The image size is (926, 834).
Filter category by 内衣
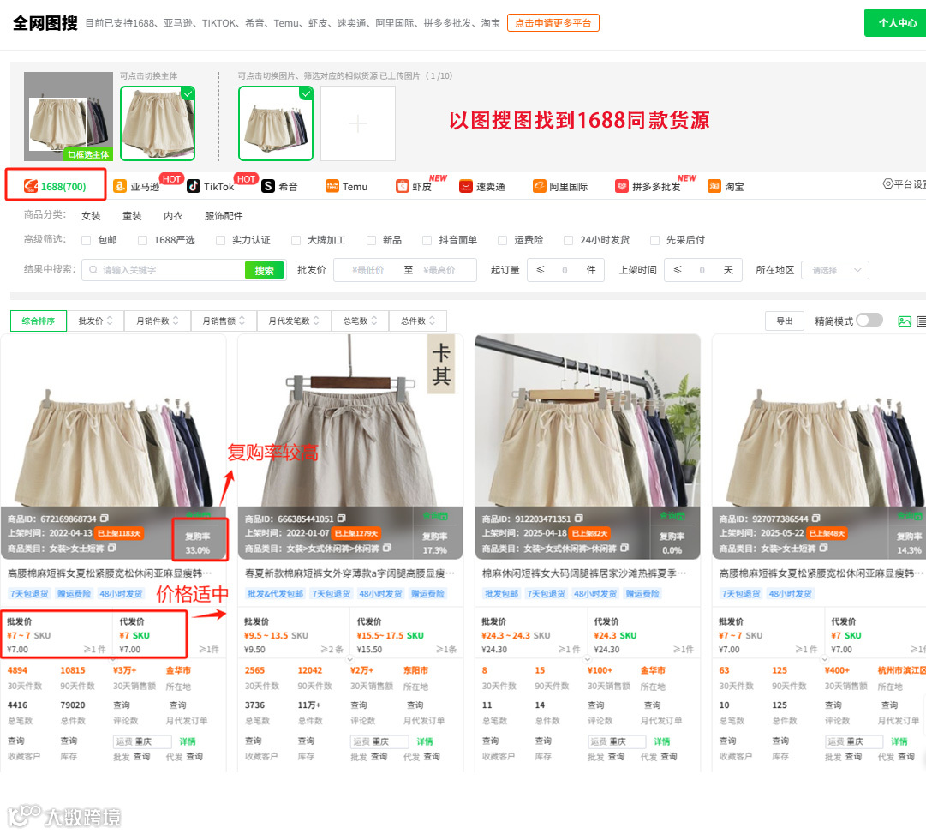[x=173, y=216]
